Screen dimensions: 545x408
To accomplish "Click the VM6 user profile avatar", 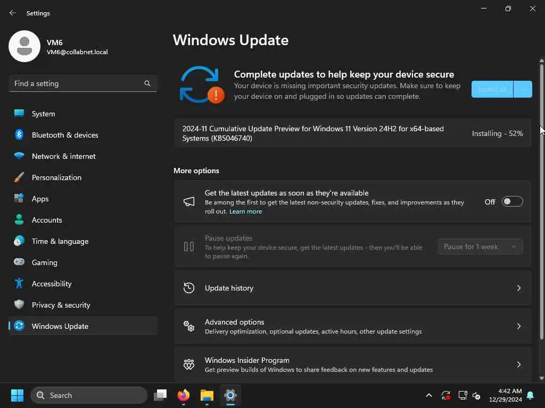I will [x=24, y=46].
